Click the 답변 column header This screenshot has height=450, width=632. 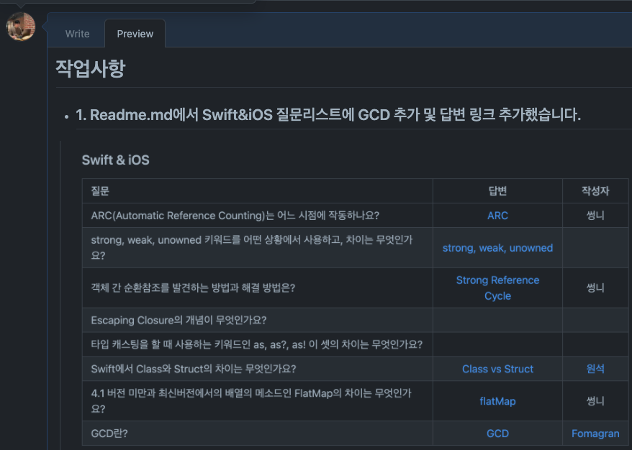click(497, 190)
